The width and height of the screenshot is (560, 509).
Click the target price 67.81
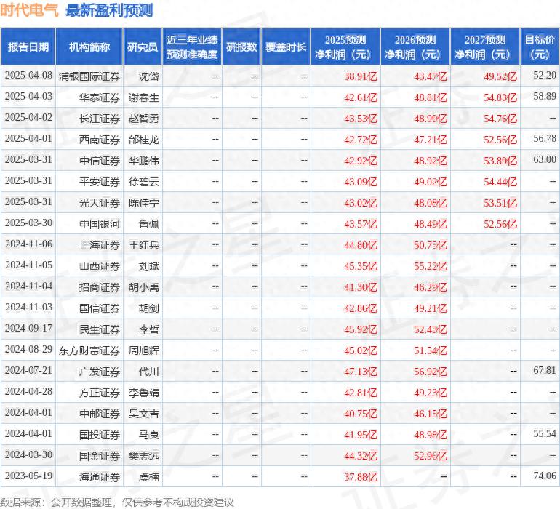click(x=545, y=370)
